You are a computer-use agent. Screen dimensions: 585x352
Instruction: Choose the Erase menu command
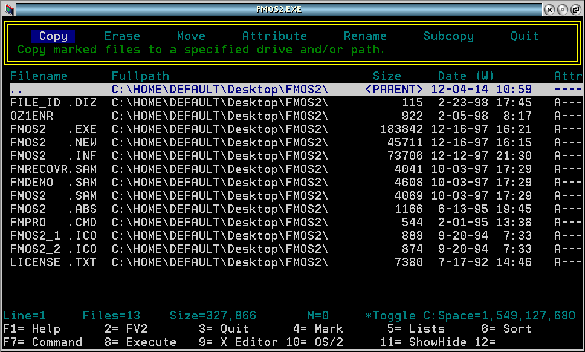click(x=122, y=36)
